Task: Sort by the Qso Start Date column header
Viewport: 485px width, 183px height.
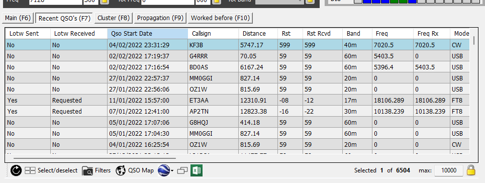Action: [148, 34]
